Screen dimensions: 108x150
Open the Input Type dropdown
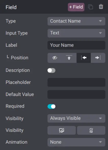point(76,33)
